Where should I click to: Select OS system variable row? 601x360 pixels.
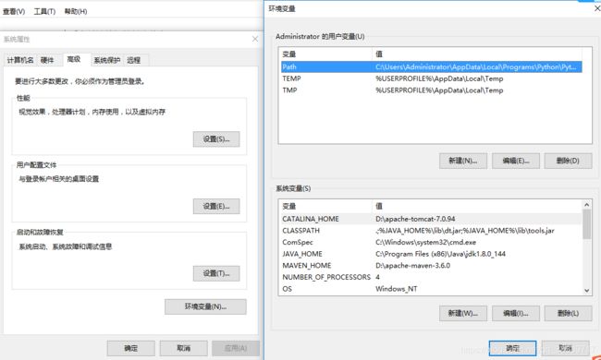point(431,289)
